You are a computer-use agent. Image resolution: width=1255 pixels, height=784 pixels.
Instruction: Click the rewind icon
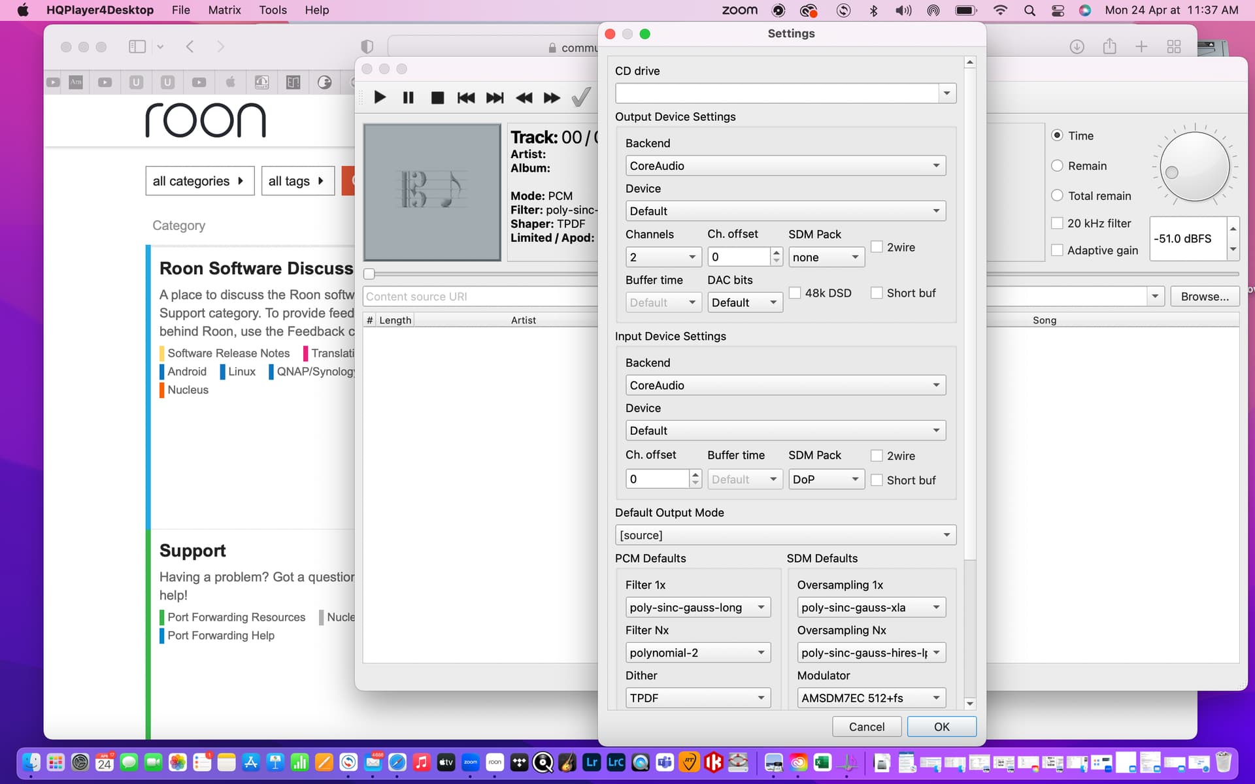524,98
